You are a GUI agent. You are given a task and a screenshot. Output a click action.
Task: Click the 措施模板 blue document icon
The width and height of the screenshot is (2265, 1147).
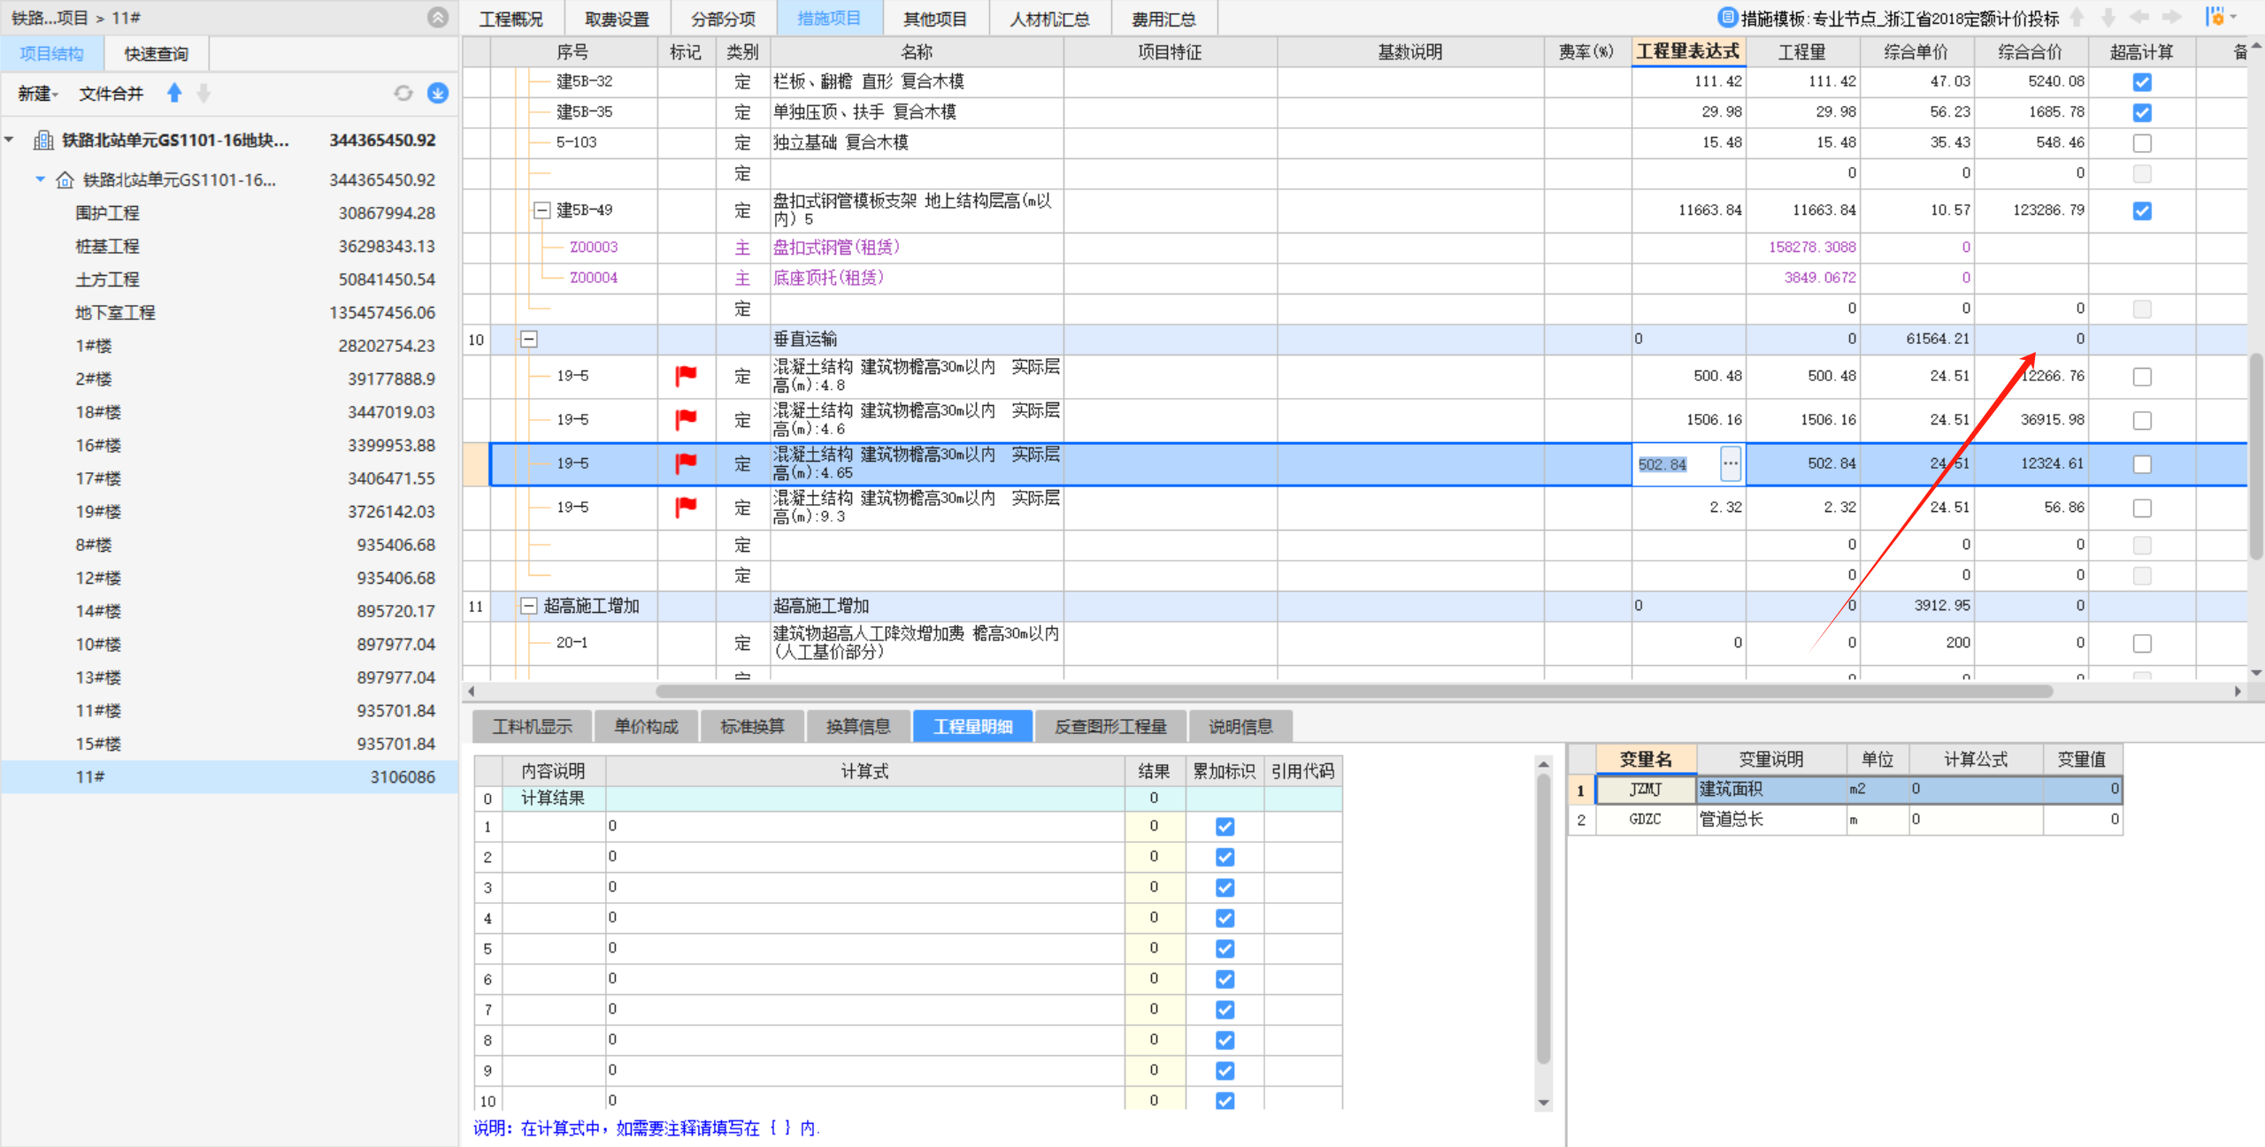(1726, 18)
